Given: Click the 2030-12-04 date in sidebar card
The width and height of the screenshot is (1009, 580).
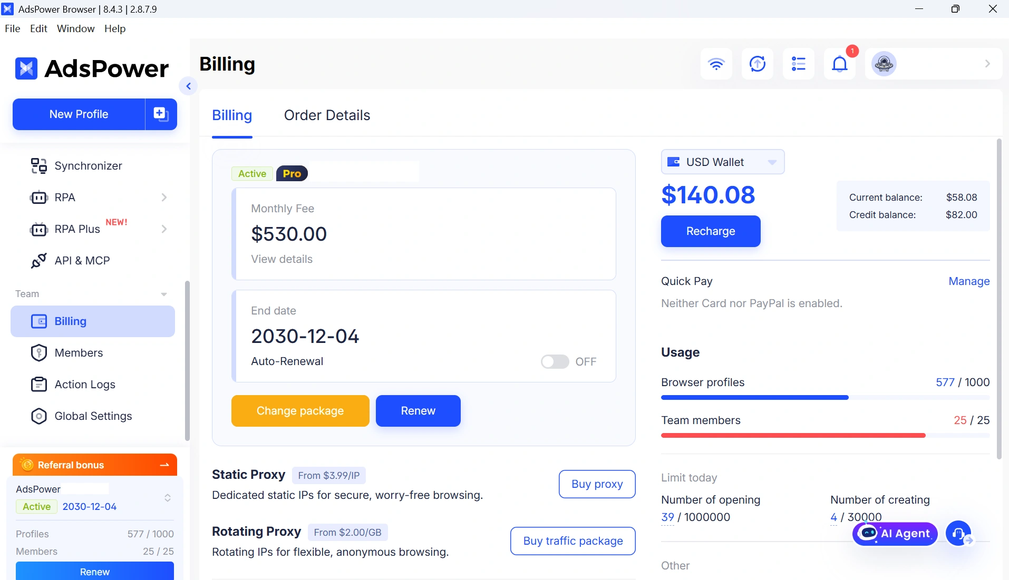Looking at the screenshot, I should click(90, 507).
